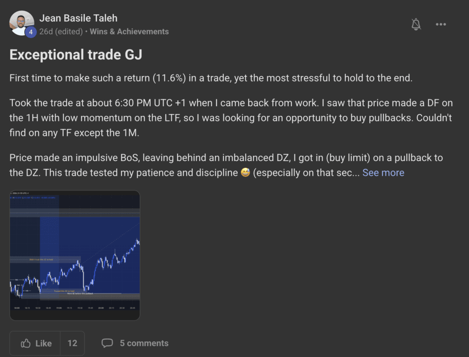
Task: Click the post title Exceptional trade GJ
Action: 76,55
